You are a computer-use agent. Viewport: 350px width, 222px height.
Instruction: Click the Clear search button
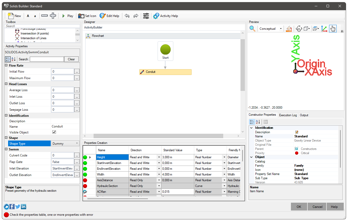point(71,59)
